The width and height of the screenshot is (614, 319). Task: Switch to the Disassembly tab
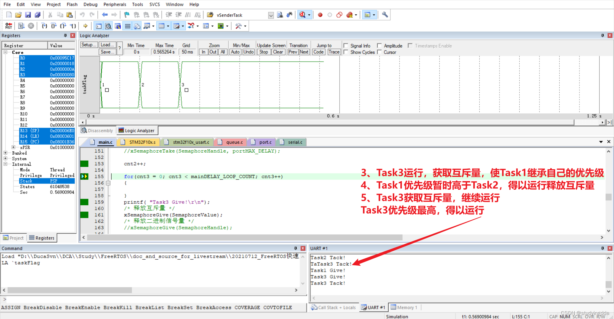pyautogui.click(x=97, y=131)
